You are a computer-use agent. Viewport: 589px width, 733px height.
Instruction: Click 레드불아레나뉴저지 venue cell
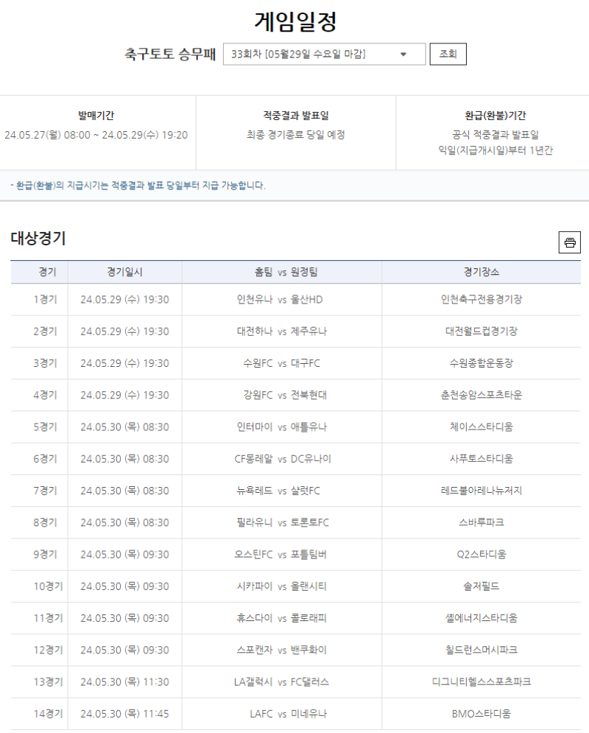pos(482,491)
